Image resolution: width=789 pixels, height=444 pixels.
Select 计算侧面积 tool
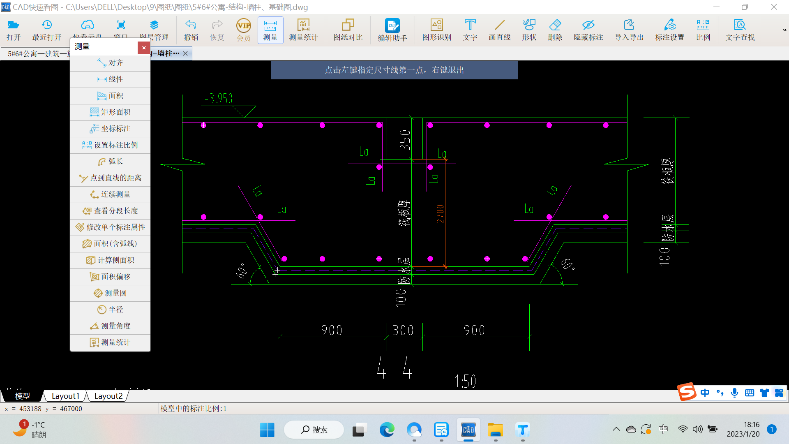click(111, 260)
